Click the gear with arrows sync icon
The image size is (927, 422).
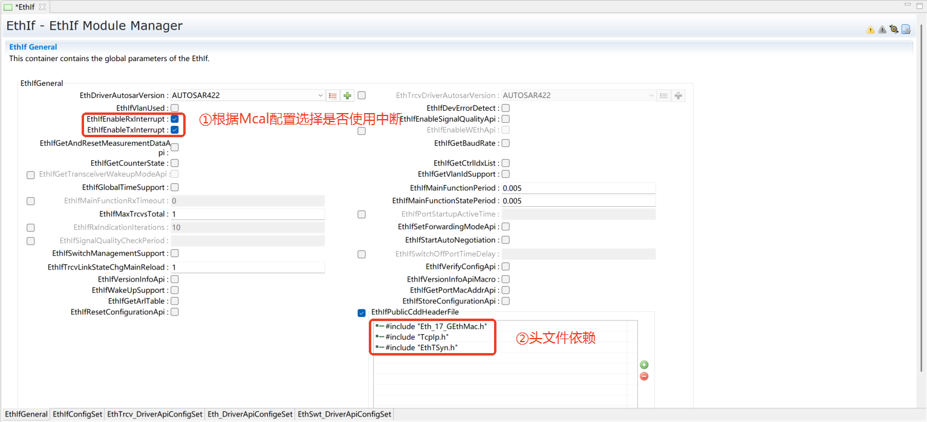(894, 29)
